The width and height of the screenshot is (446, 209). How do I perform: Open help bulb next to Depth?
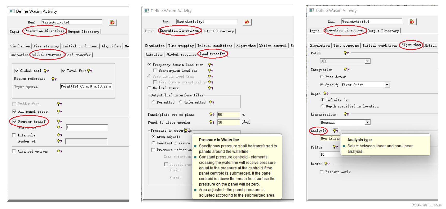pyautogui.click(x=326, y=93)
